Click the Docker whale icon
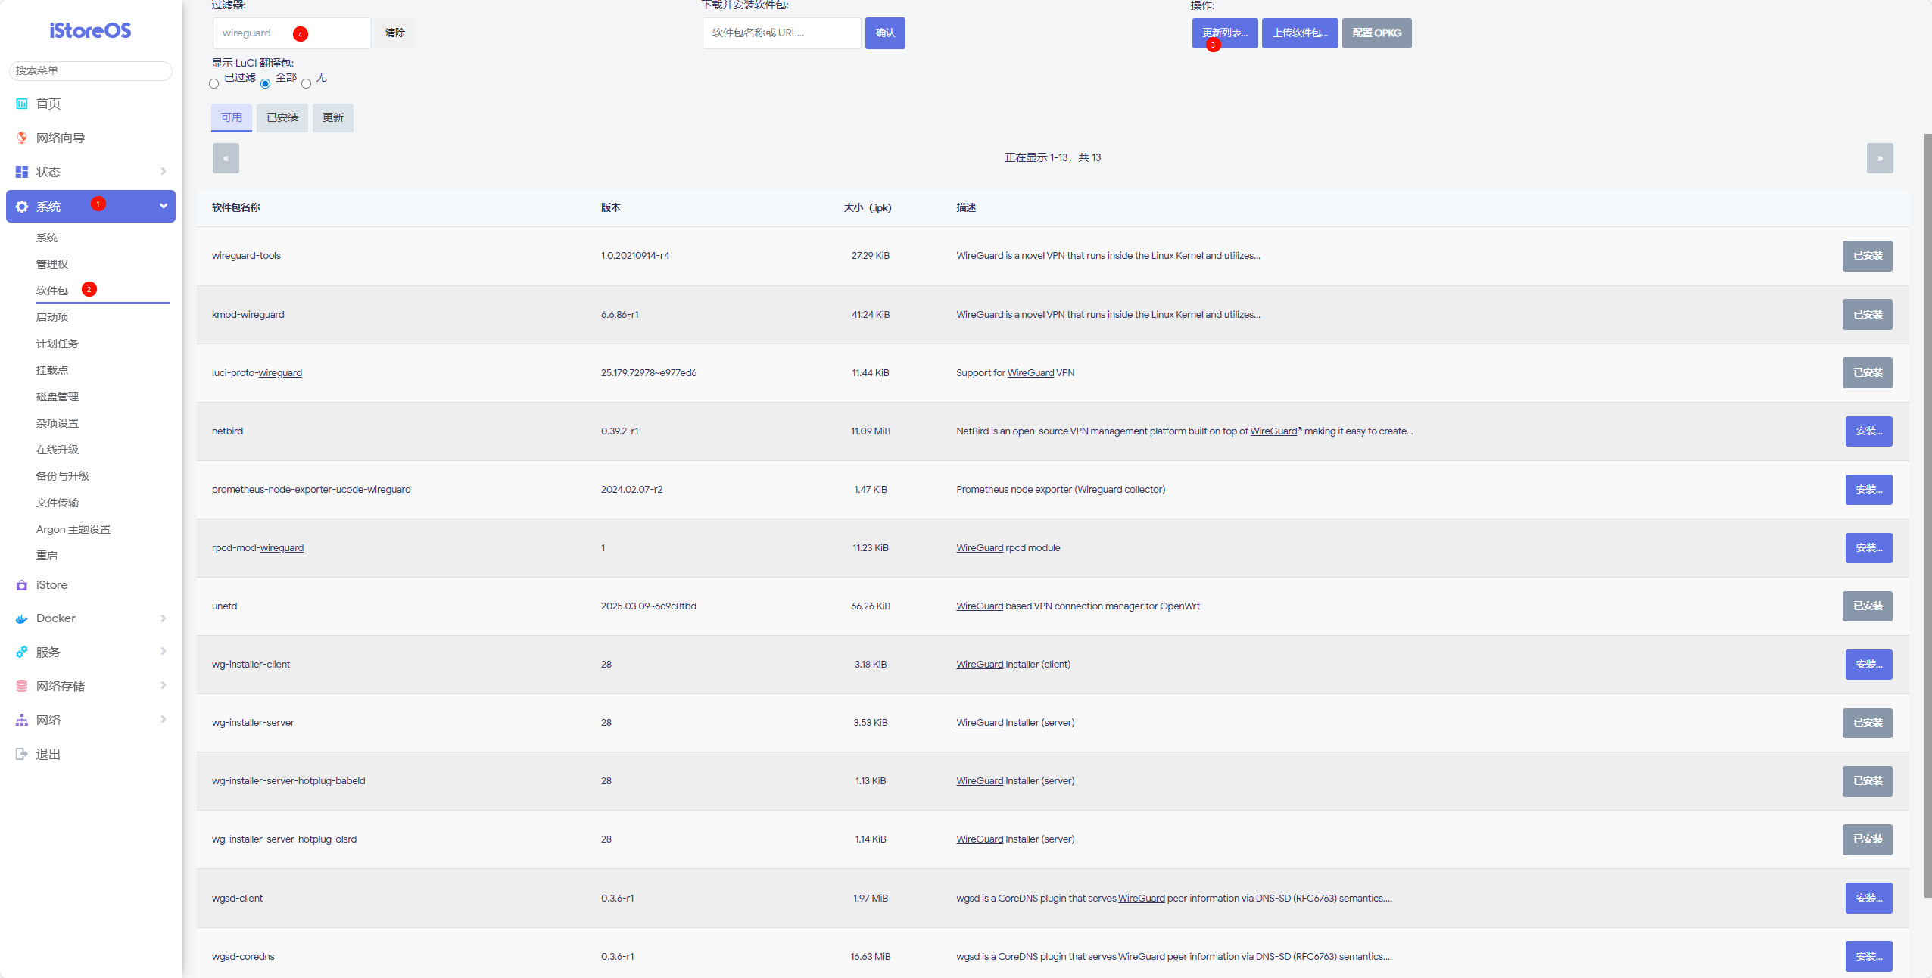The image size is (1932, 978). [x=22, y=619]
